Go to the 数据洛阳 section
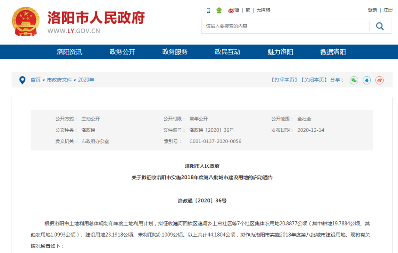Image resolution: width=398 pixels, height=253 pixels. tap(333, 52)
